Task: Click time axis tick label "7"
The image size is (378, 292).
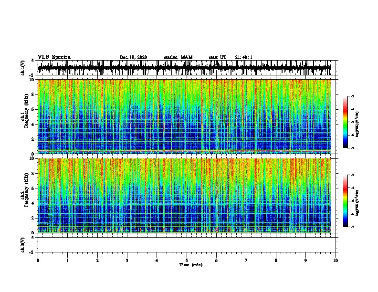Action: pos(246,261)
